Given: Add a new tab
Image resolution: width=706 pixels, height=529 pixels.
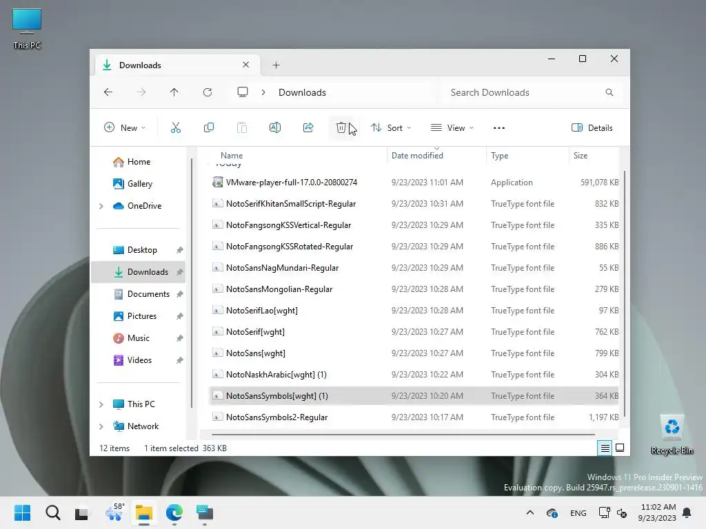Looking at the screenshot, I should [x=276, y=65].
